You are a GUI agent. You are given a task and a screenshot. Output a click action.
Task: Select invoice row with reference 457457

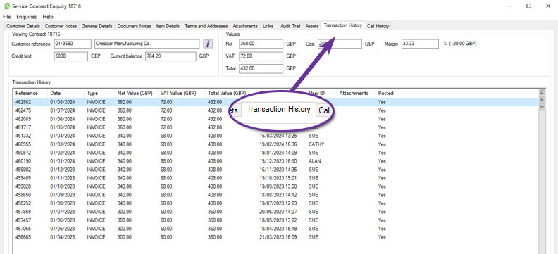275,220
